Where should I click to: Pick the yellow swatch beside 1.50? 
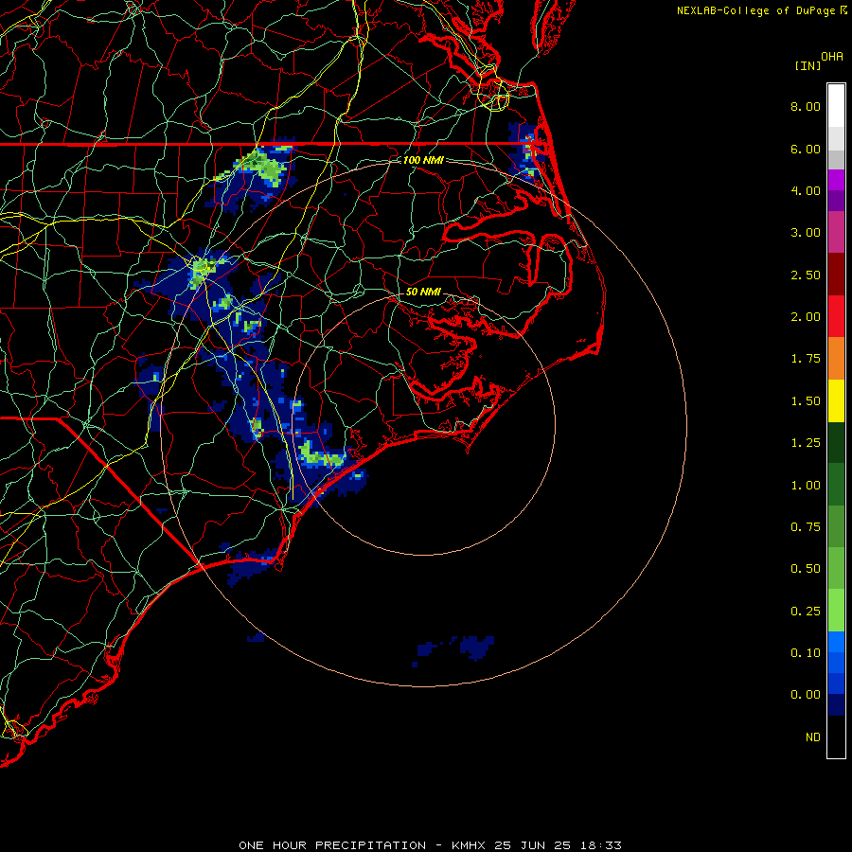(836, 401)
